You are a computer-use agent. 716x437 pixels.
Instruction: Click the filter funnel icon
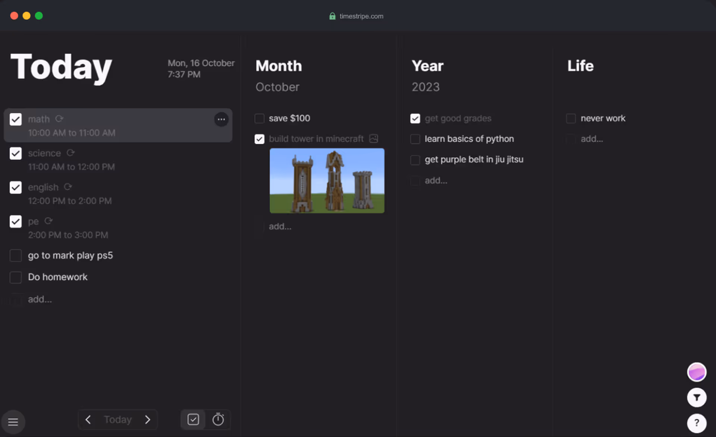pos(697,397)
